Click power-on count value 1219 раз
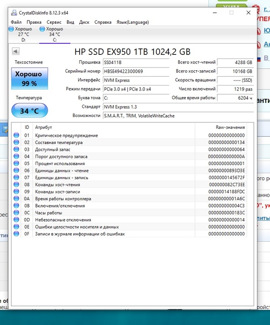 (235, 89)
